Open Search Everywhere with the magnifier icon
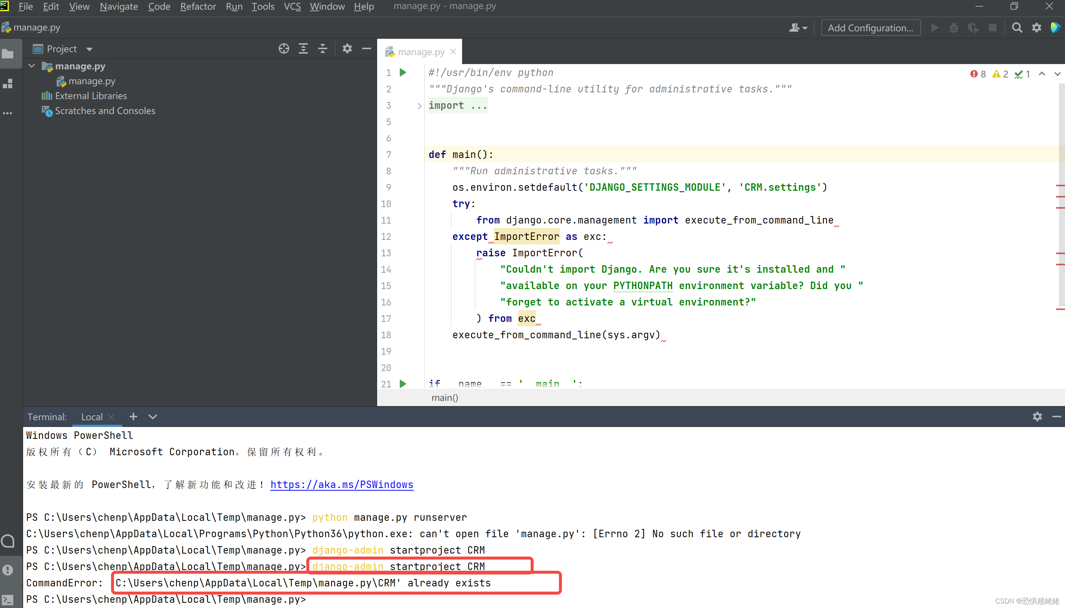This screenshot has height=608, width=1065. pos(1017,28)
